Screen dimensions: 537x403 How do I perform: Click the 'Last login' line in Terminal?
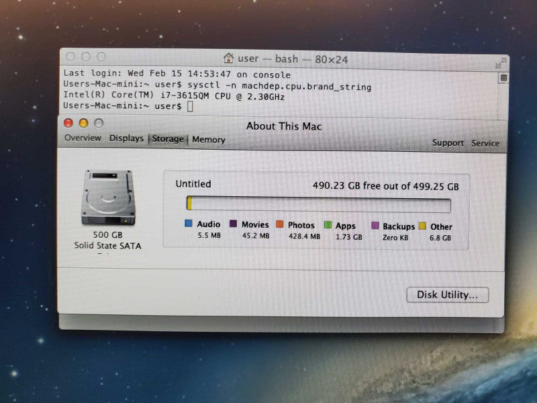point(177,74)
